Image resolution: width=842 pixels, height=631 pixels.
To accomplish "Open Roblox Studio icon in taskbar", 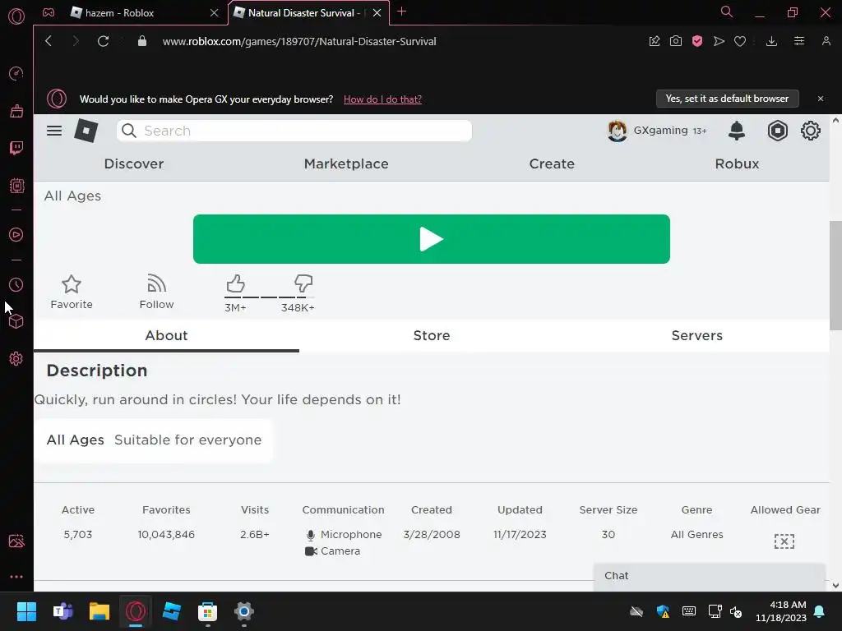I will point(171,611).
